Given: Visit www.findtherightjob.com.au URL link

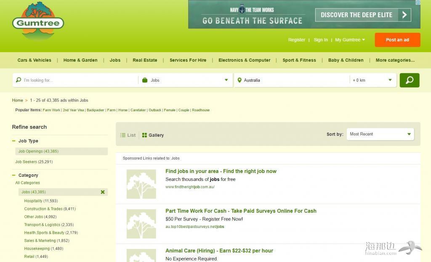Looking at the screenshot, I should [190, 187].
